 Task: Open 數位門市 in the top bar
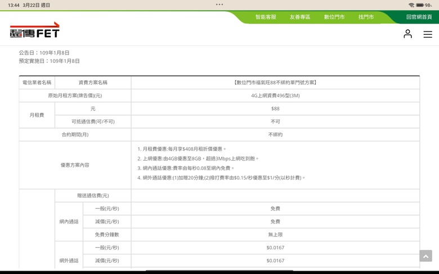pyautogui.click(x=334, y=17)
